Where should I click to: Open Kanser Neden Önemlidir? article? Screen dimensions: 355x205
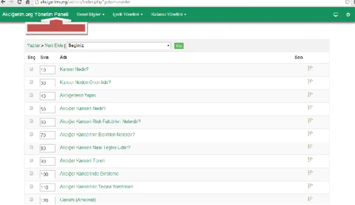pos(85,82)
